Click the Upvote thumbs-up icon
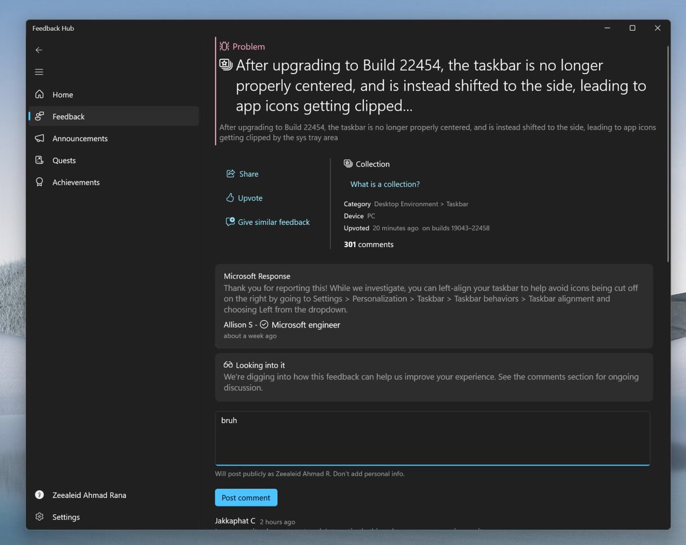The width and height of the screenshot is (686, 545). (x=230, y=198)
